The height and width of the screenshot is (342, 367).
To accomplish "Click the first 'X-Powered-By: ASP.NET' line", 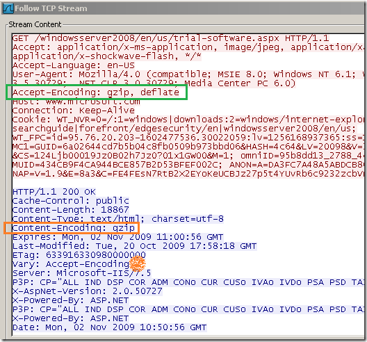I will tap(71, 300).
